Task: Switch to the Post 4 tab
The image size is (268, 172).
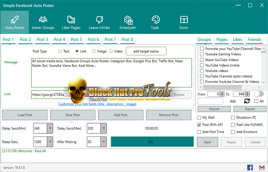Action: pos(59,40)
